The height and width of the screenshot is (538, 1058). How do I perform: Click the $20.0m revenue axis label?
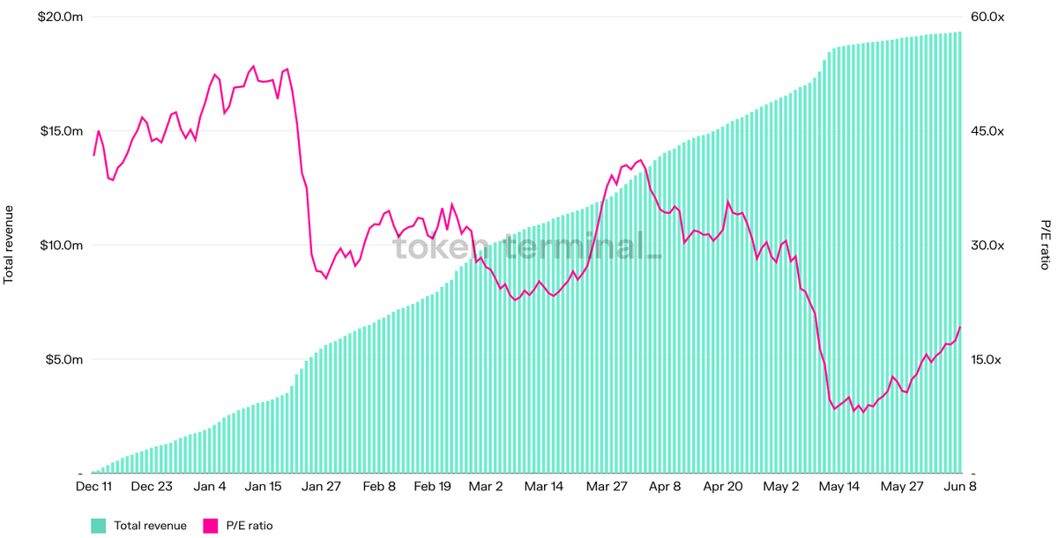click(x=61, y=17)
